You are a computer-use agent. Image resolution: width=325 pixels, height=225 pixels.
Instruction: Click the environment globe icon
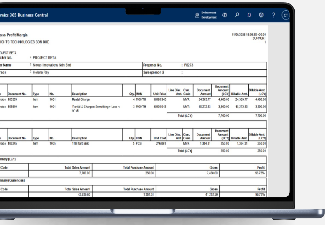[x=197, y=15]
